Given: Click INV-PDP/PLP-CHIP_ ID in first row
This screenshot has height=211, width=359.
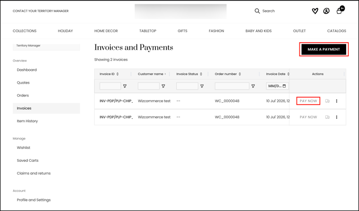Looking at the screenshot, I should [116, 101].
